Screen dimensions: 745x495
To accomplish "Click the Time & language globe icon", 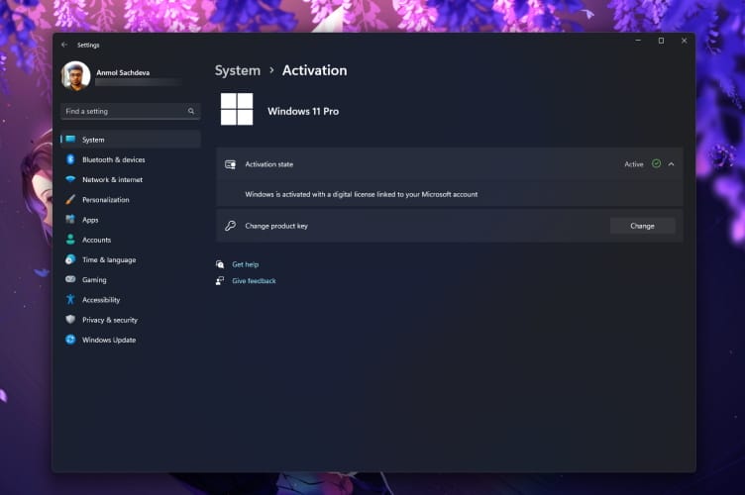I will click(70, 259).
